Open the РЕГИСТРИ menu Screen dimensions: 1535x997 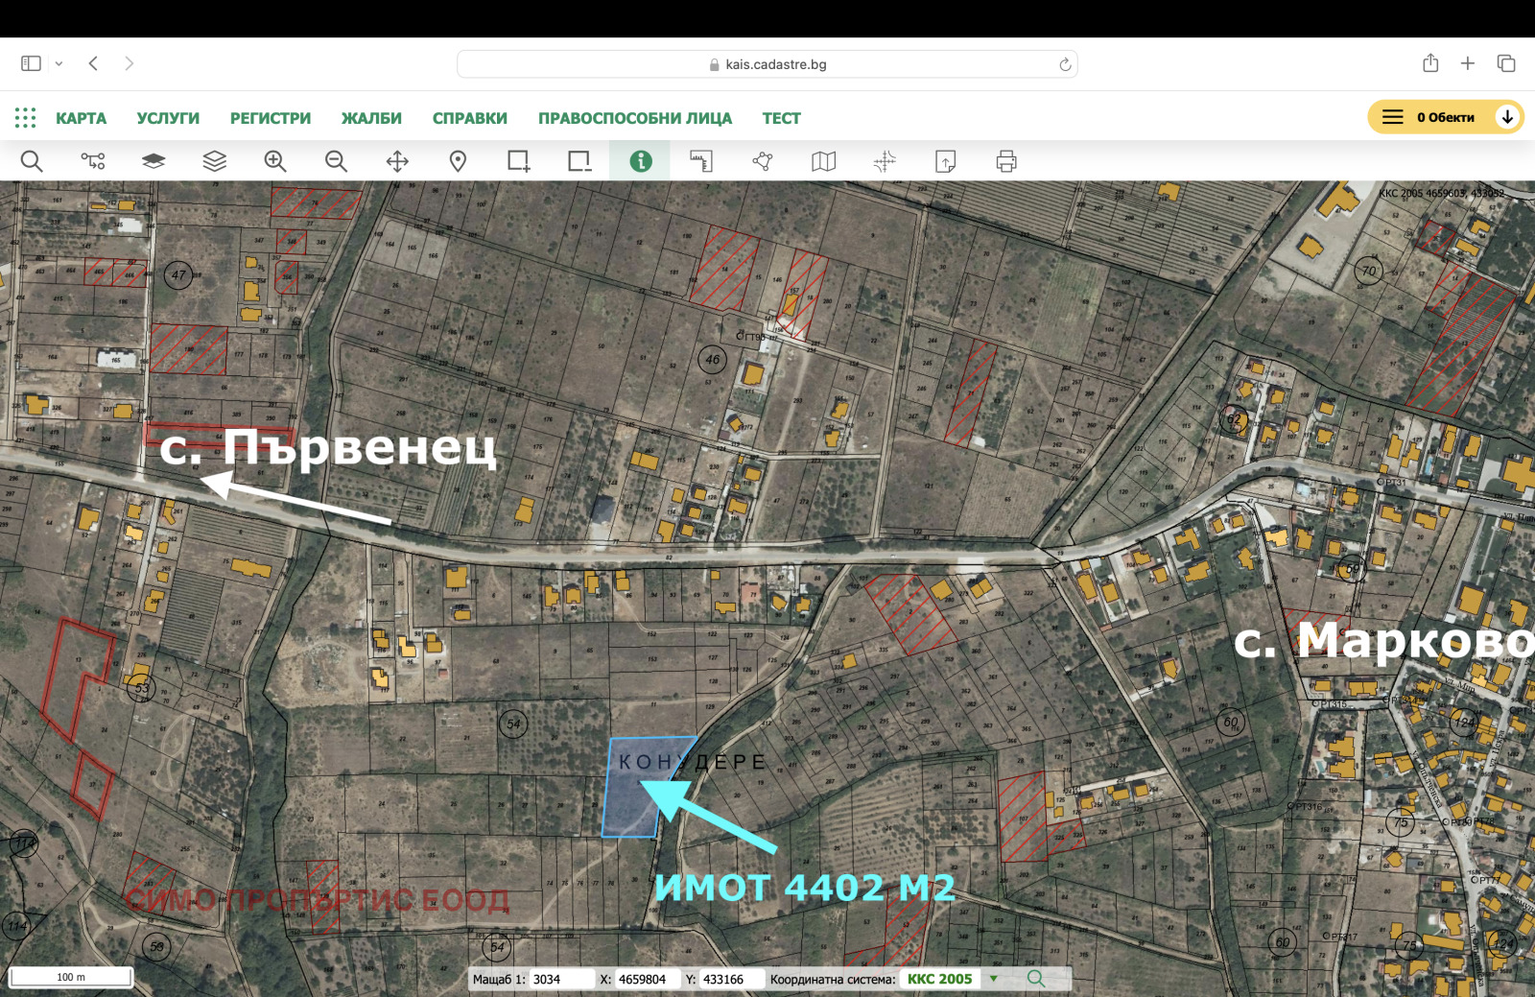point(270,117)
